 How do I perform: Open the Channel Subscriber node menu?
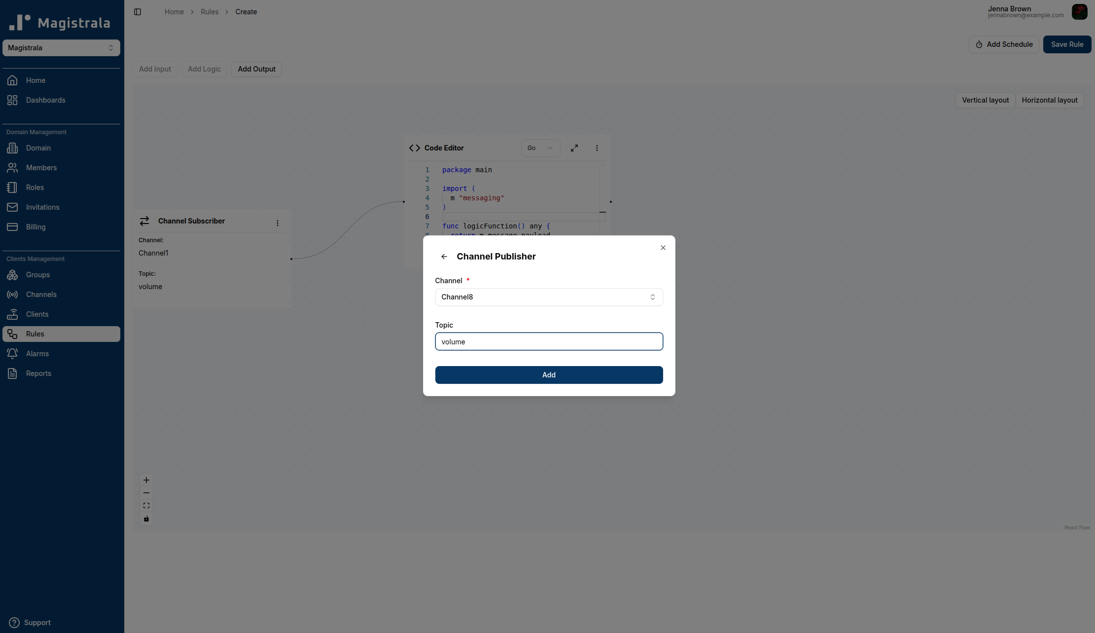pyautogui.click(x=277, y=223)
